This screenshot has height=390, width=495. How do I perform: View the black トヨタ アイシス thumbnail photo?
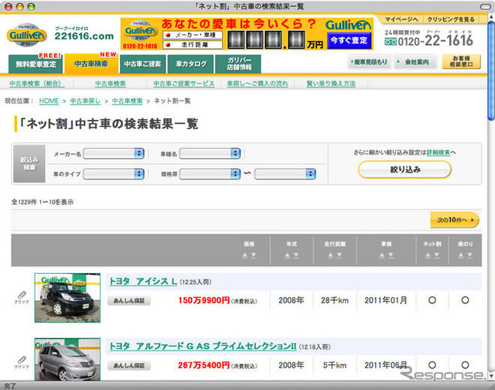67,298
